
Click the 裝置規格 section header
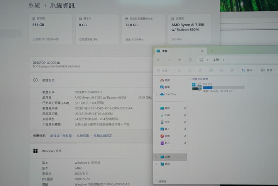click(x=91, y=80)
